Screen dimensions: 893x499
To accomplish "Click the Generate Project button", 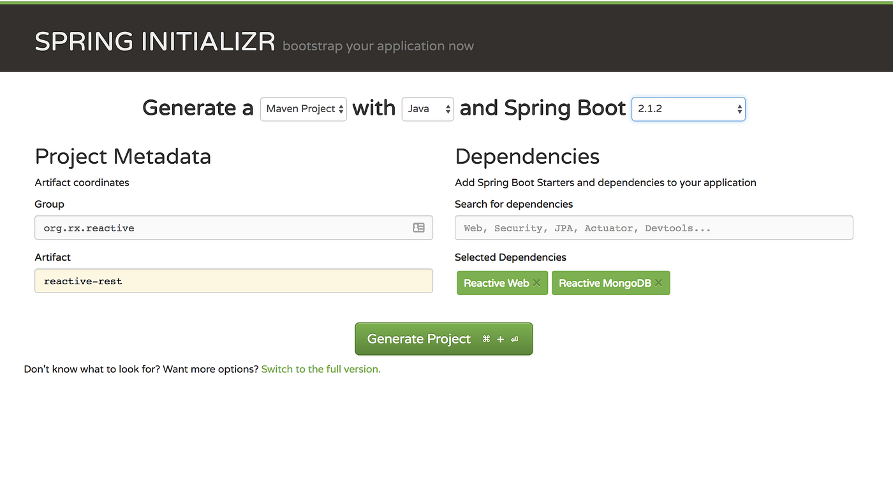I will tap(444, 339).
